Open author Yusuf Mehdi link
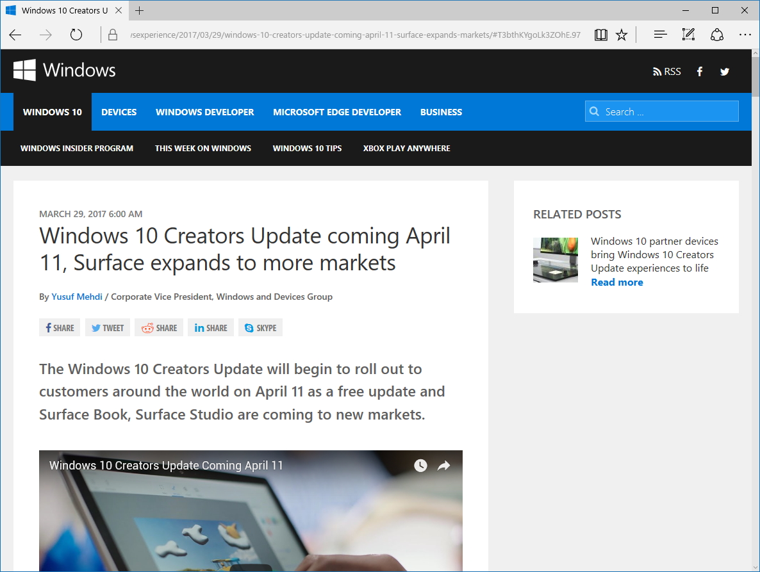Screen dimensions: 760x572 click(77, 297)
